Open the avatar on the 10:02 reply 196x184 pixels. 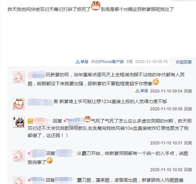tap(19, 156)
